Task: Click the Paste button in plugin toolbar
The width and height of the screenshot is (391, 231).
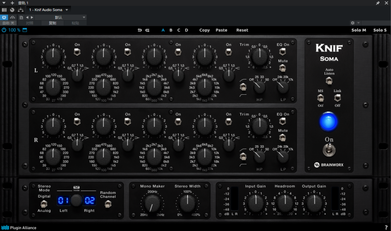Action: [221, 30]
